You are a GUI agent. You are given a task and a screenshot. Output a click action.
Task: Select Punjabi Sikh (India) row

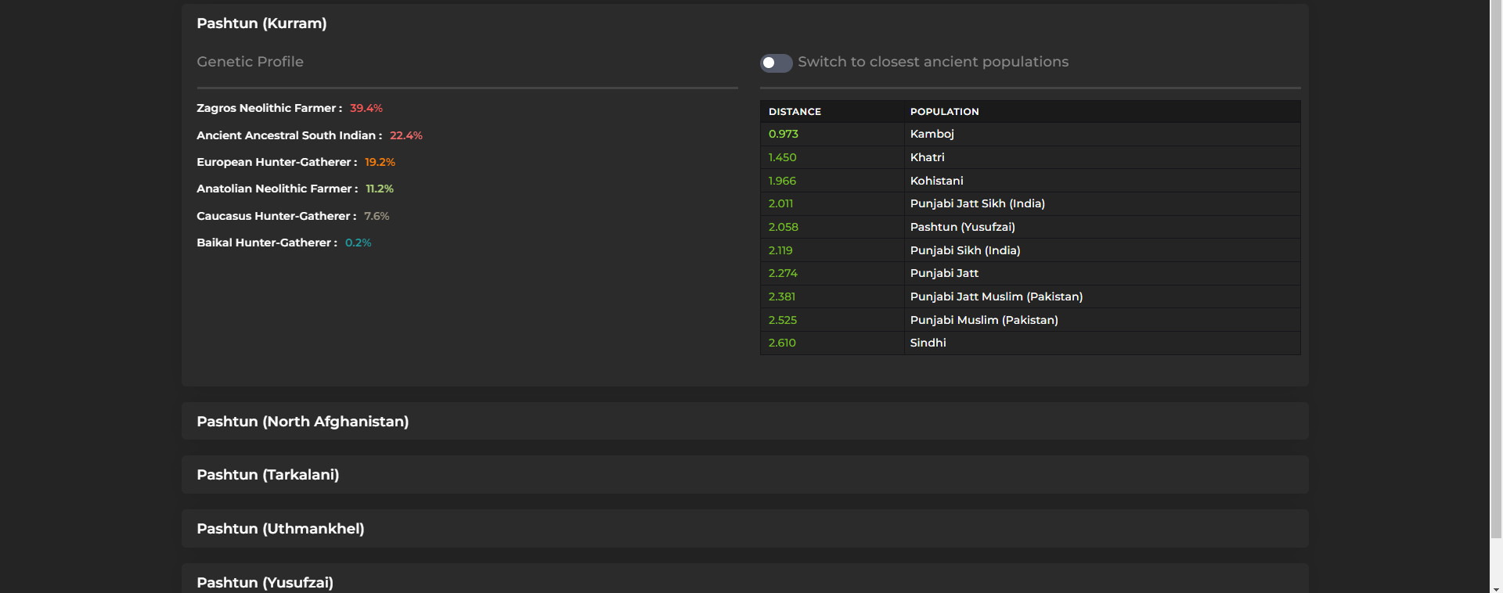point(1030,250)
